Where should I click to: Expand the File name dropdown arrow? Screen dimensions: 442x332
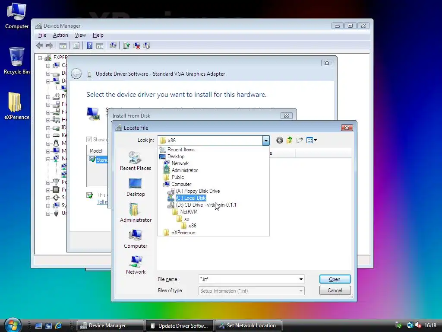coord(301,279)
